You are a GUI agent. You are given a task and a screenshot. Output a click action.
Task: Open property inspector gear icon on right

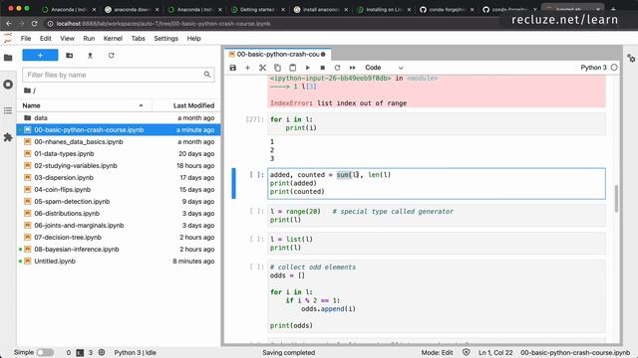631,58
